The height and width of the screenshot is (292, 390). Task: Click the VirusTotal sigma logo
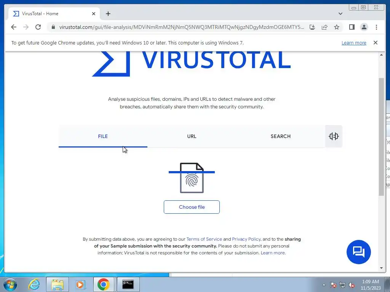[112, 63]
